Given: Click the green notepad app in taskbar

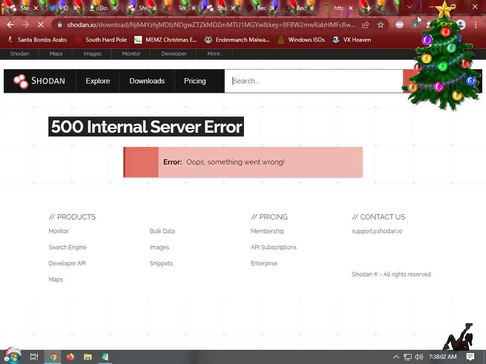Looking at the screenshot, I should 105,357.
